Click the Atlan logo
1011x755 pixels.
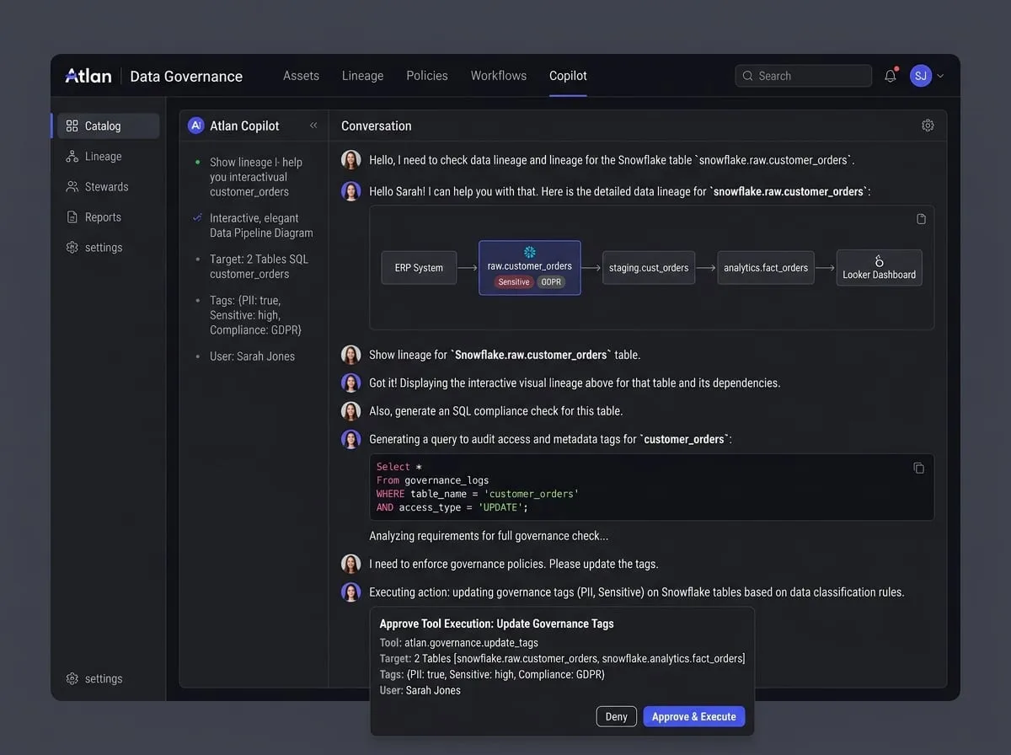pos(88,76)
